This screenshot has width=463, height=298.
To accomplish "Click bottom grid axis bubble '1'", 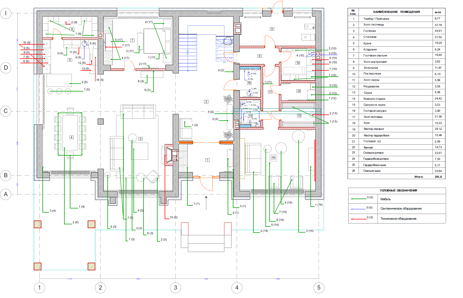I will 39,288.
